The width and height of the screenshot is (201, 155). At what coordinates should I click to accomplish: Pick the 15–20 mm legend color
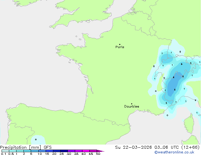click(49, 151)
